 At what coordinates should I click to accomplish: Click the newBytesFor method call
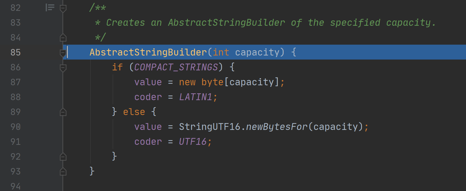(x=277, y=127)
